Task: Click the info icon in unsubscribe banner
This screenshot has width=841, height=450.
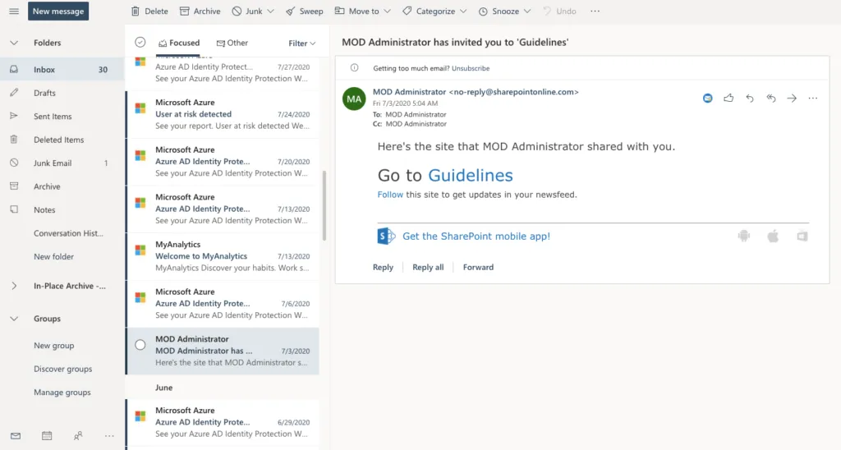Action: pyautogui.click(x=355, y=68)
